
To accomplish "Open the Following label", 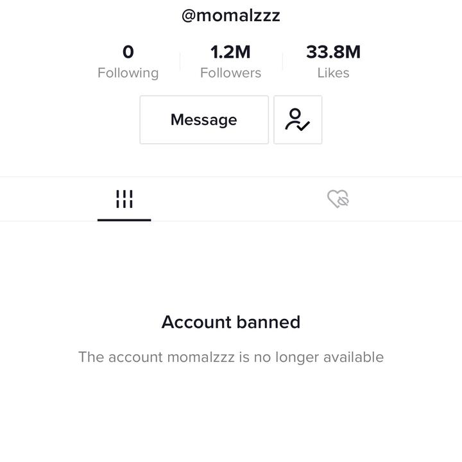I will tap(128, 73).
